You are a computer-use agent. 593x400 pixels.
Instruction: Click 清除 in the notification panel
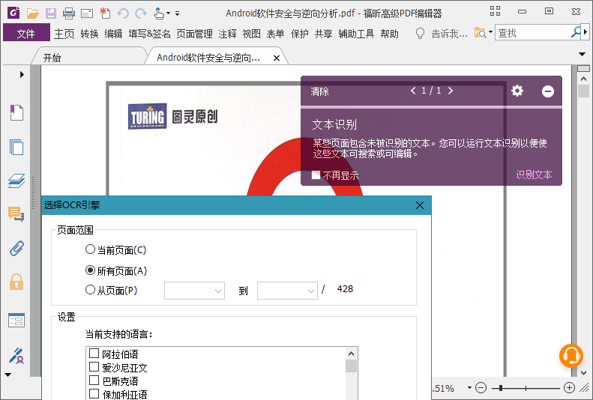319,91
